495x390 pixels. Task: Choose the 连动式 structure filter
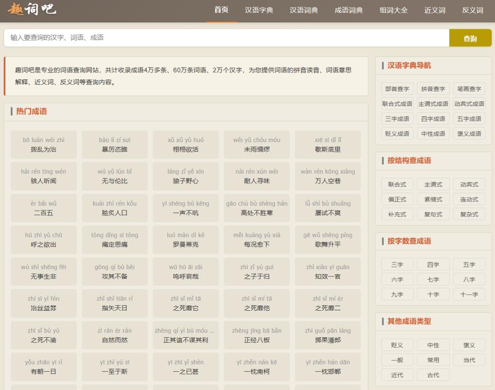click(469, 199)
